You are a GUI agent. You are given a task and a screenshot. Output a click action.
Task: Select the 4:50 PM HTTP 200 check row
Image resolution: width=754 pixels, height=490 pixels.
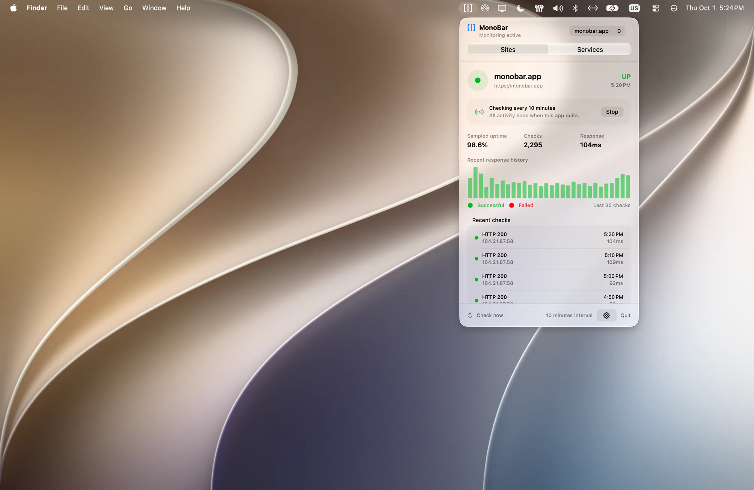549,297
